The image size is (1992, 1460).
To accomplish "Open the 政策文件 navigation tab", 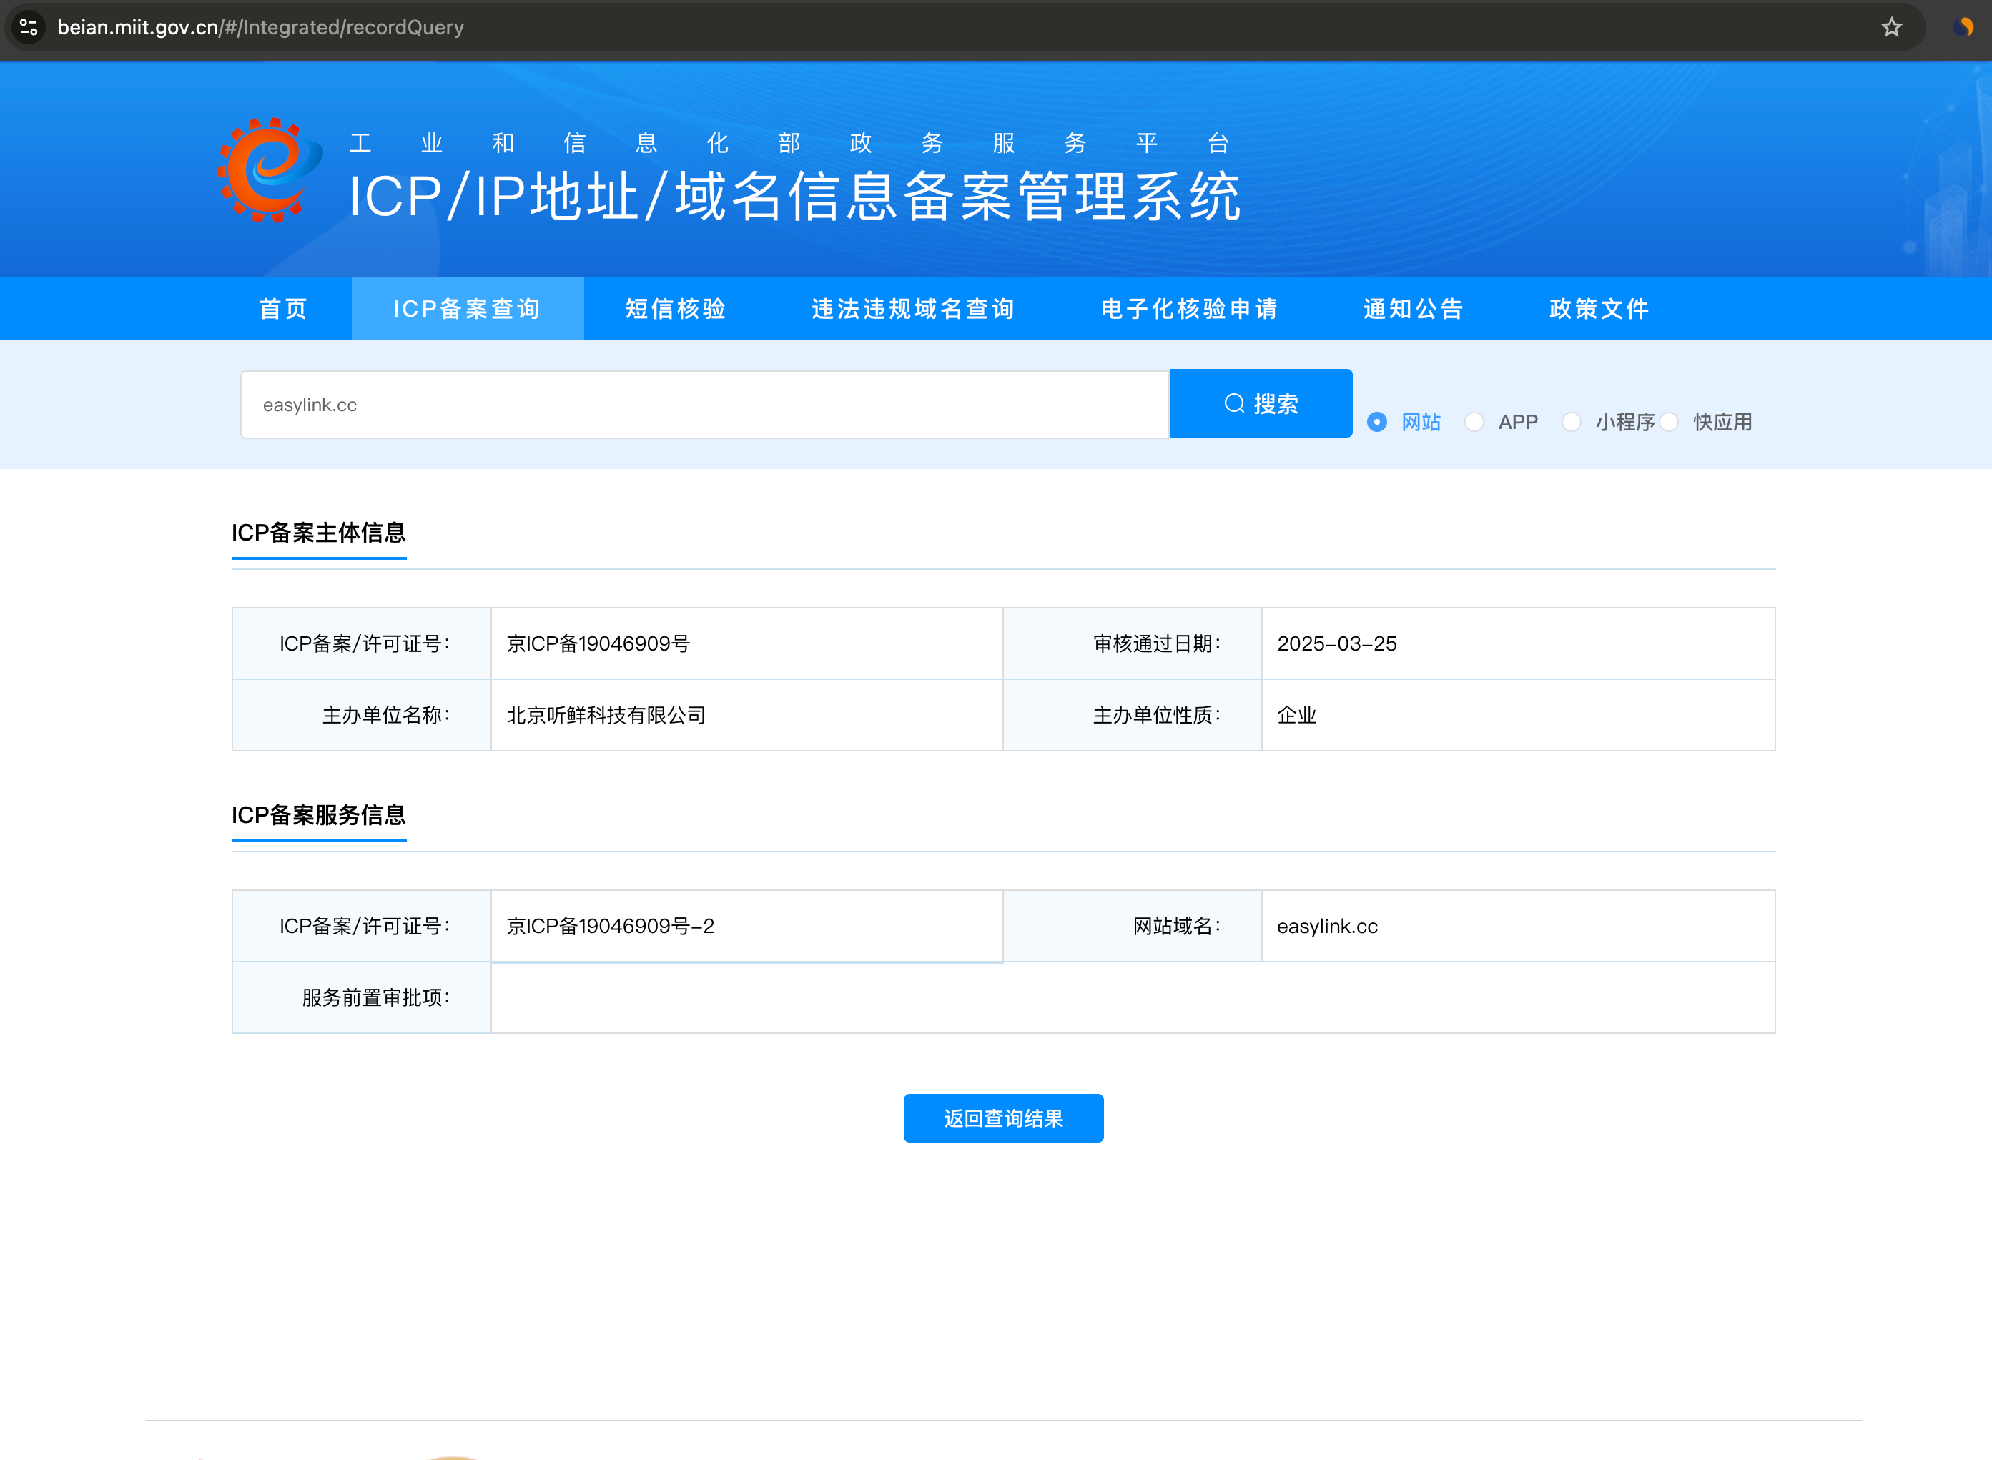I will click(1599, 310).
